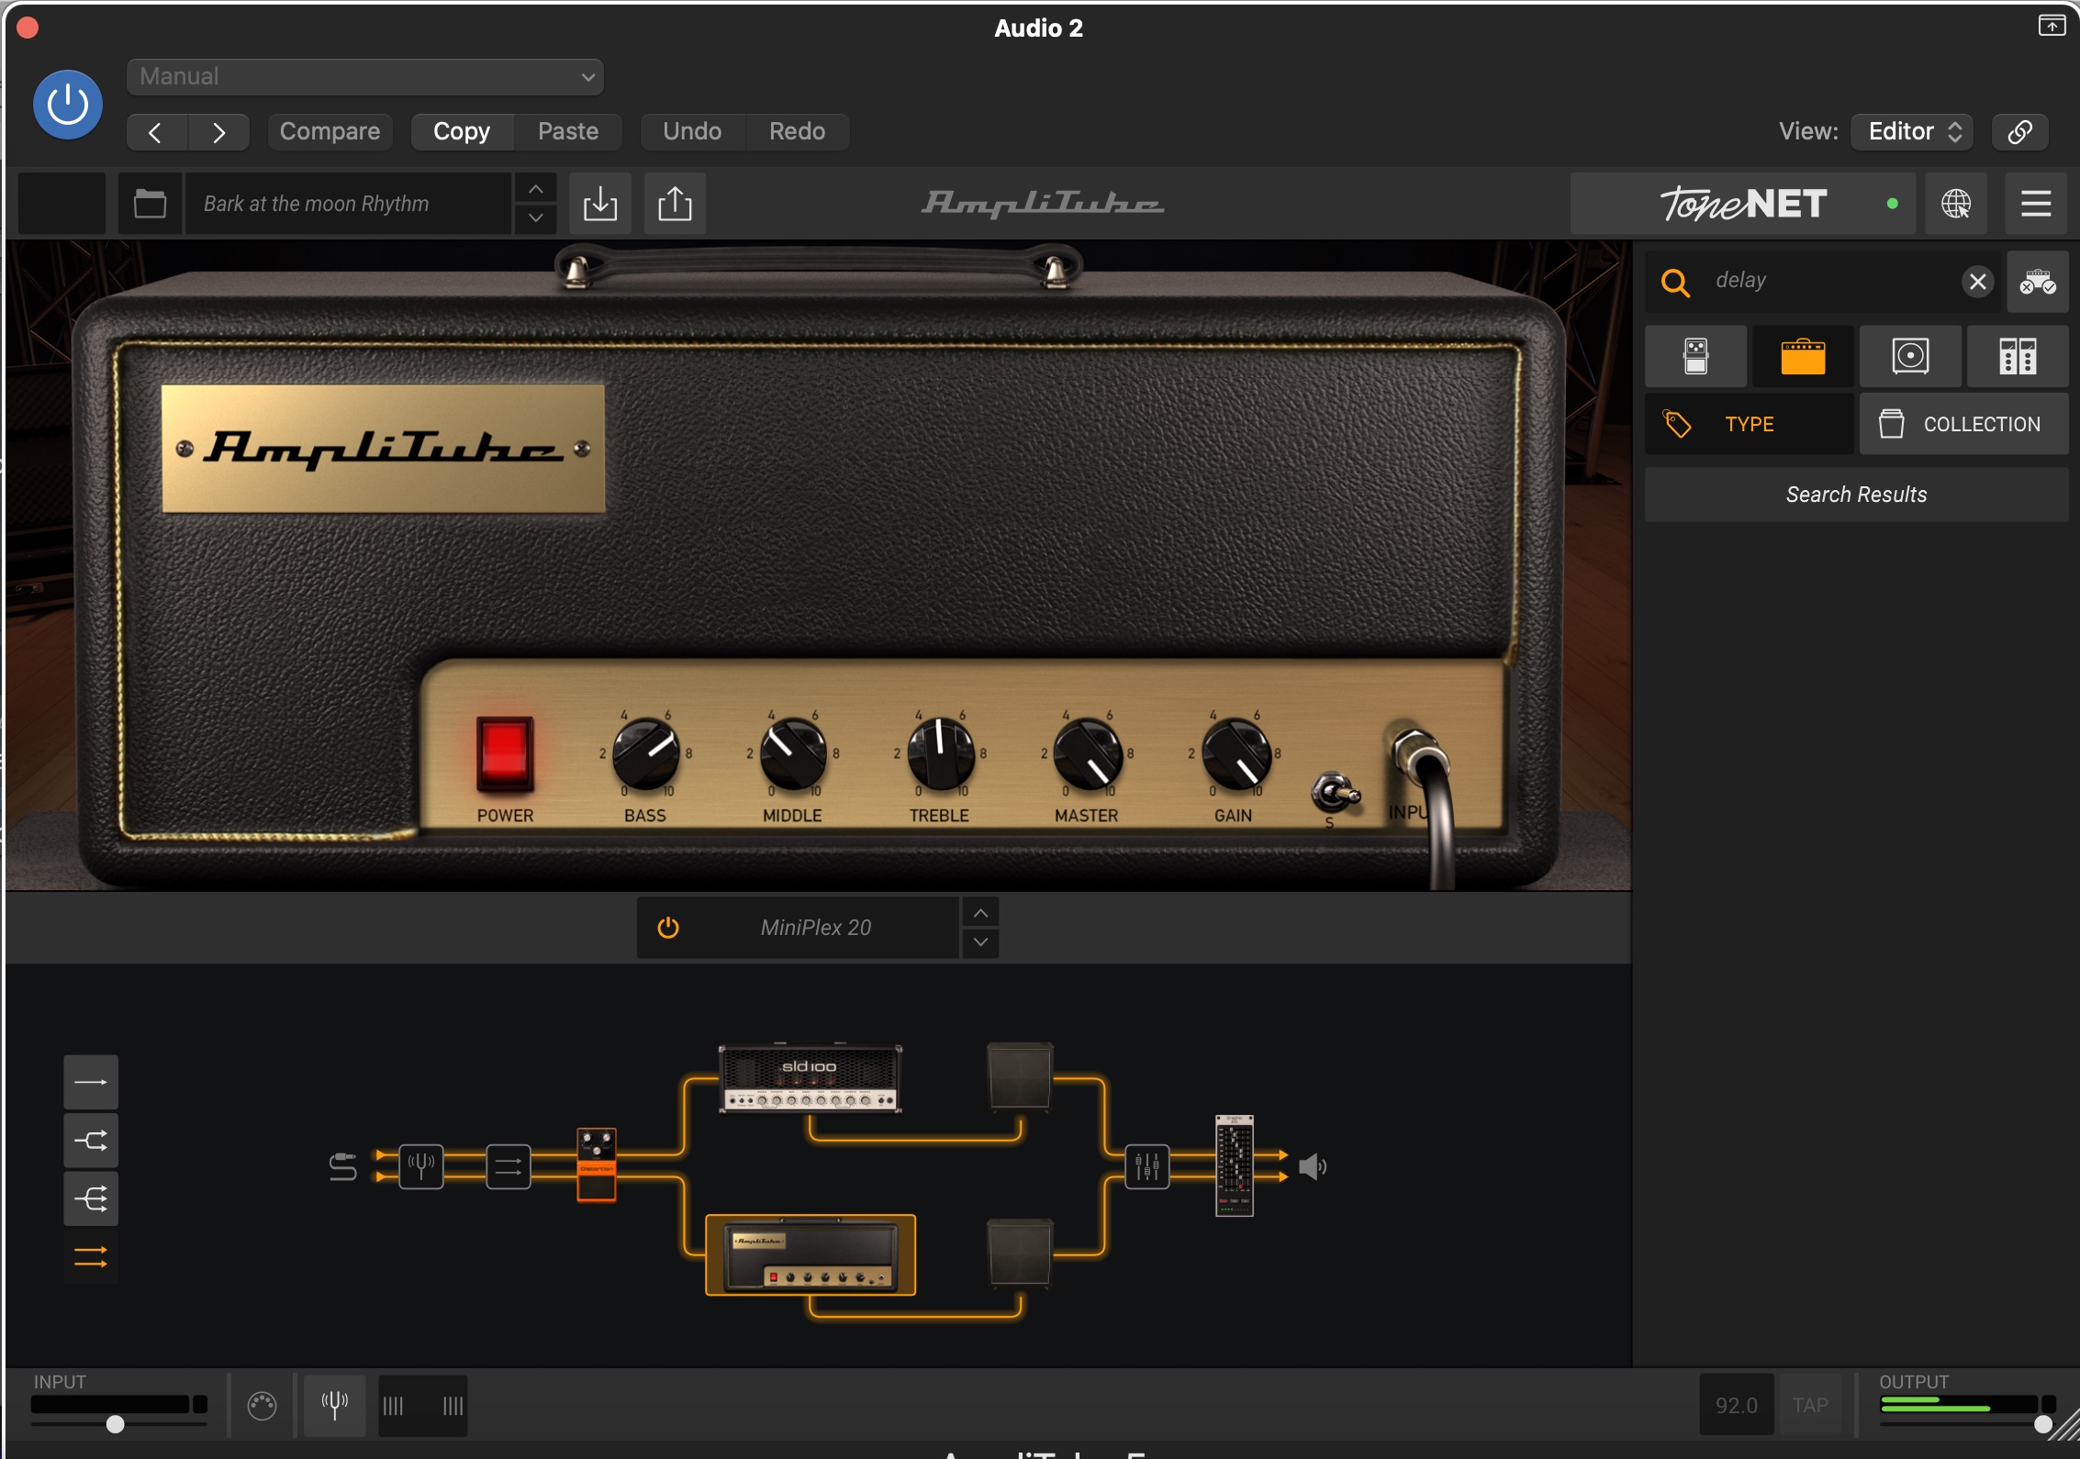Open the Manual preset dropdown
Image resolution: width=2080 pixels, height=1459 pixels.
tap(365, 77)
